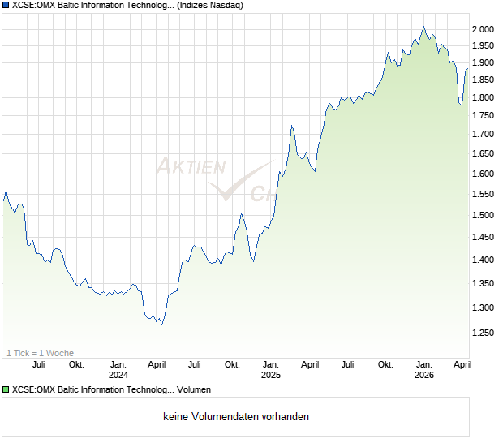Select the chart title 'XCSE:OMX Baltic Information Technolog... (Indizes Nasdaq)'
This screenshot has height=443, width=503.
(x=127, y=5)
